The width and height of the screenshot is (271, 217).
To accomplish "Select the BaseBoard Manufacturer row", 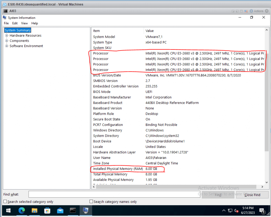I will point(178,97).
